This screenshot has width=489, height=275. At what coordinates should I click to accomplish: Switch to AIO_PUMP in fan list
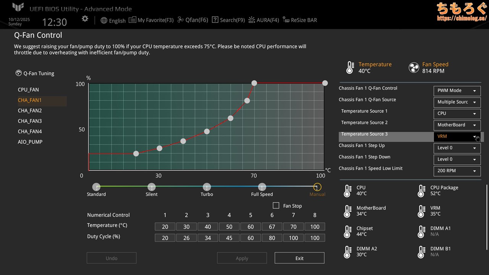pyautogui.click(x=30, y=142)
